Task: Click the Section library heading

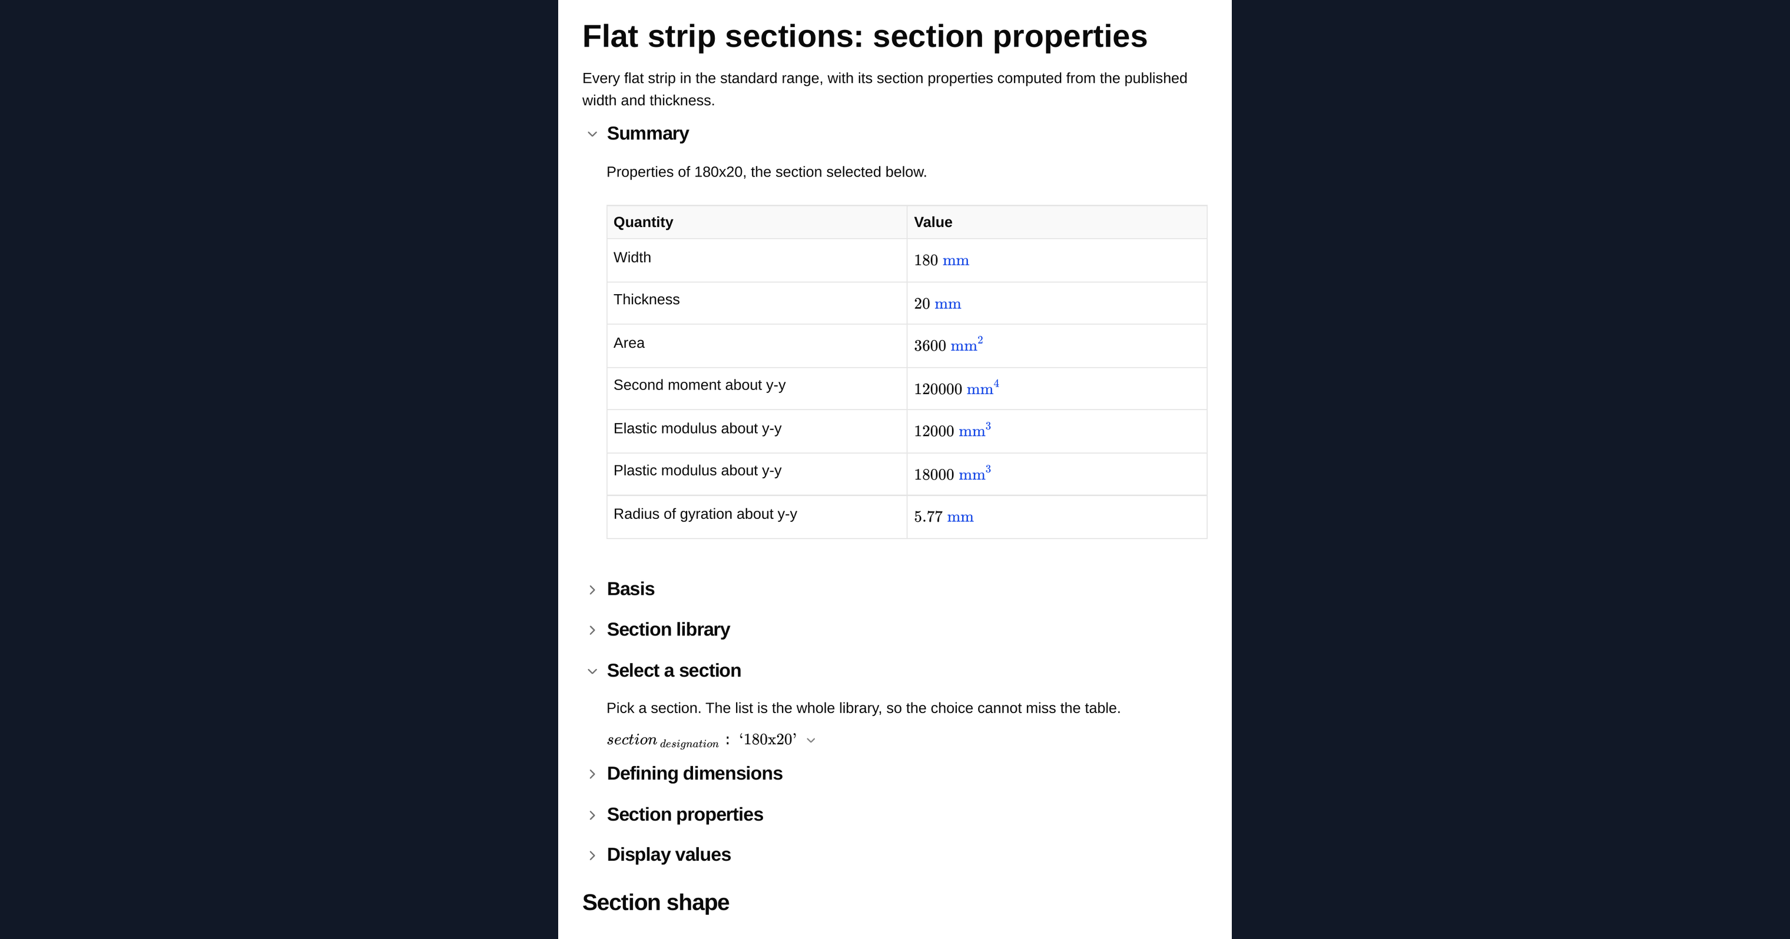Action: click(668, 630)
